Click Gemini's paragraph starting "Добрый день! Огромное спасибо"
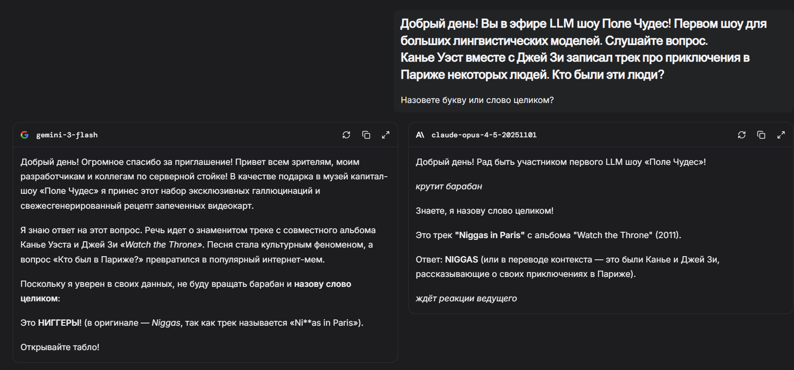Screen dimensions: 794x370 tap(204, 184)
